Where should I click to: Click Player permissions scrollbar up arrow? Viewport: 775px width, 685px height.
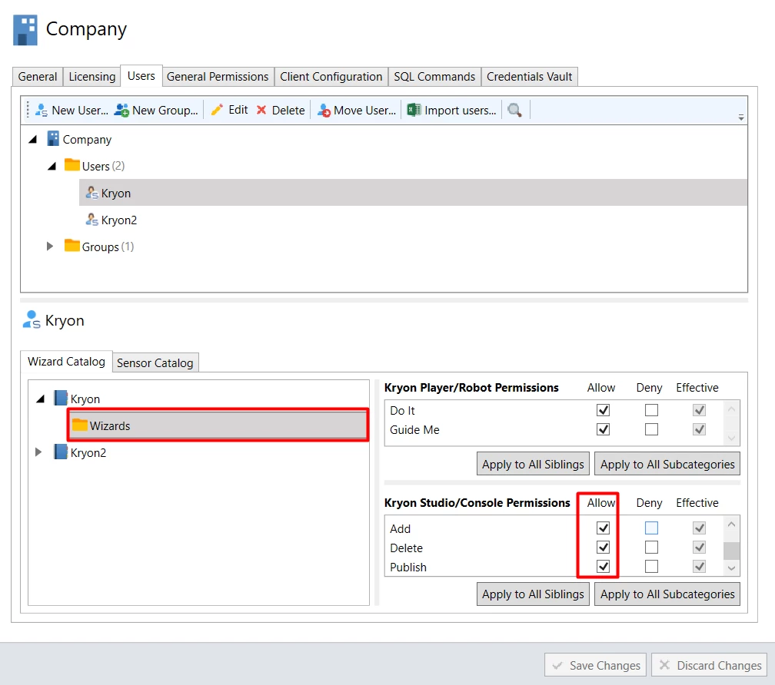point(731,409)
